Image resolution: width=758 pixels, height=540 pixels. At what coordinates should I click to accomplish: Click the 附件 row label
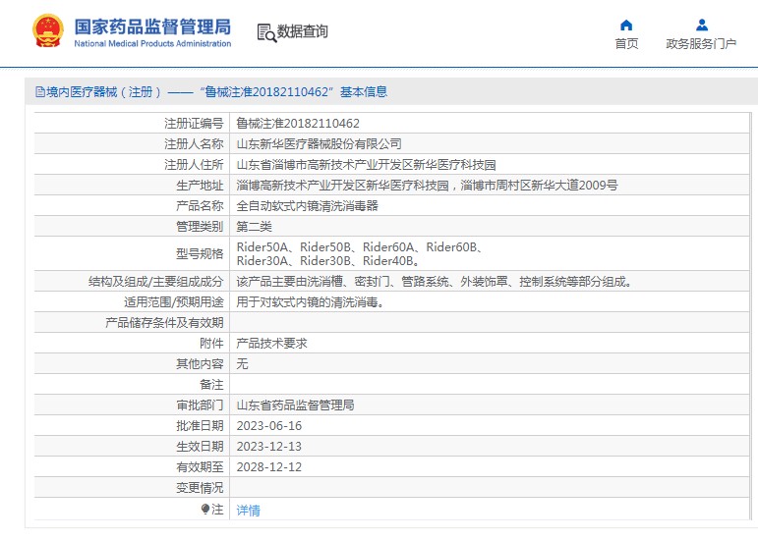coord(211,343)
